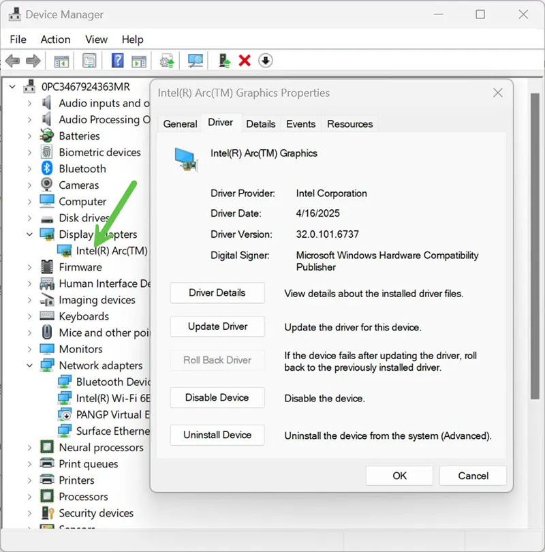Select the PANGP Virtual Ethernet adapter
Screen dimensions: 545x552
(x=104, y=414)
